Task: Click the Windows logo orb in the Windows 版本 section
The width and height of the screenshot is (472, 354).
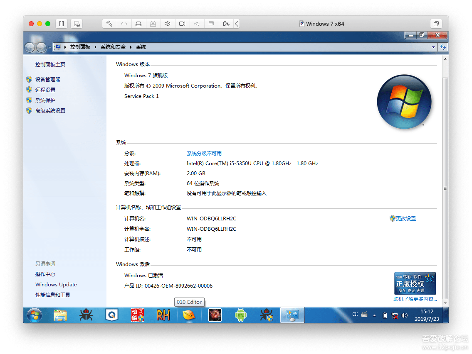Action: (x=404, y=102)
